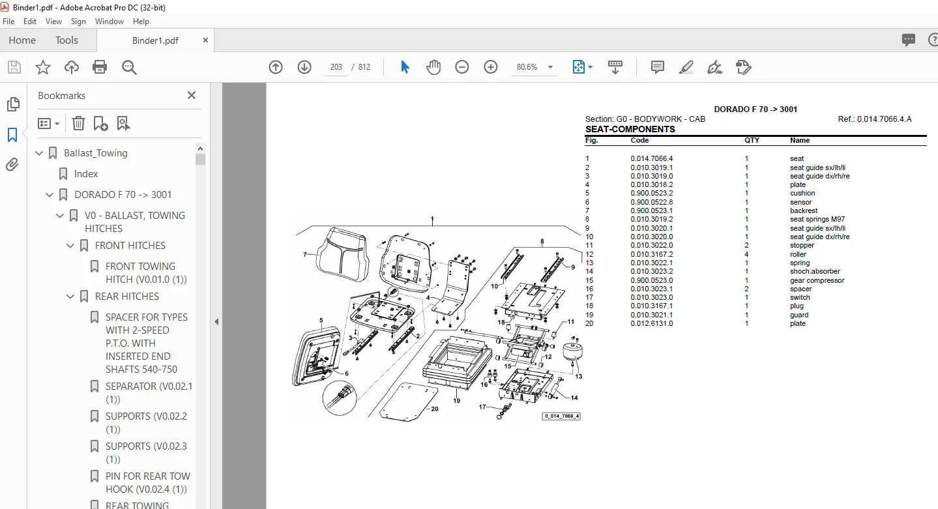
Task: Go to the next page arrow
Action: (304, 67)
